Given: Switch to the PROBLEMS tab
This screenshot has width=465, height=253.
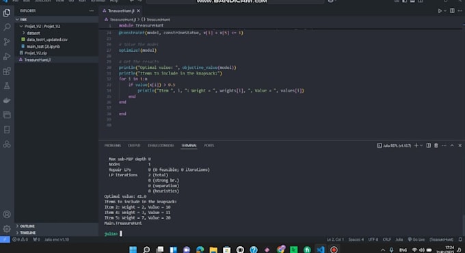Looking at the screenshot, I should tap(113, 146).
